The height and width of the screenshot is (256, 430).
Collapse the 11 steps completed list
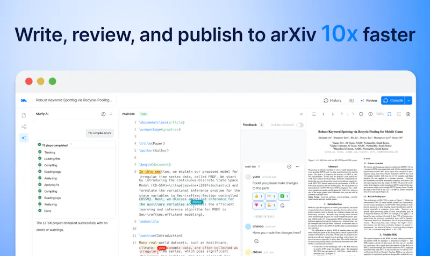71,144
